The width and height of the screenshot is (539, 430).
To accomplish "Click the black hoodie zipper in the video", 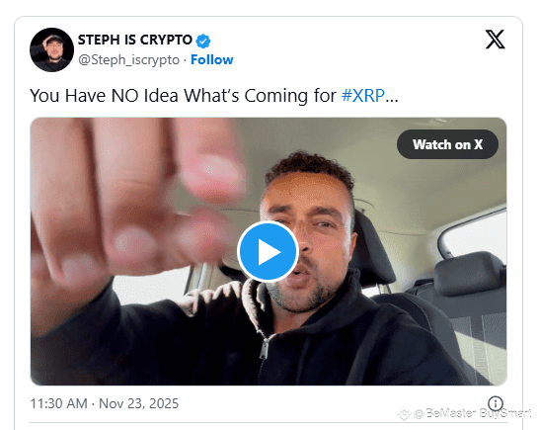I will 264,348.
